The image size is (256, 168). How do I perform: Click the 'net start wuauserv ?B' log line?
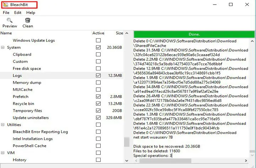click(x=153, y=137)
